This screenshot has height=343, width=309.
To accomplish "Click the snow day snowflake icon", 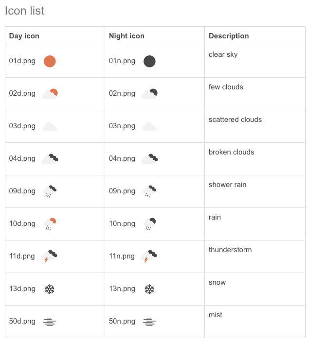I will click(x=50, y=289).
